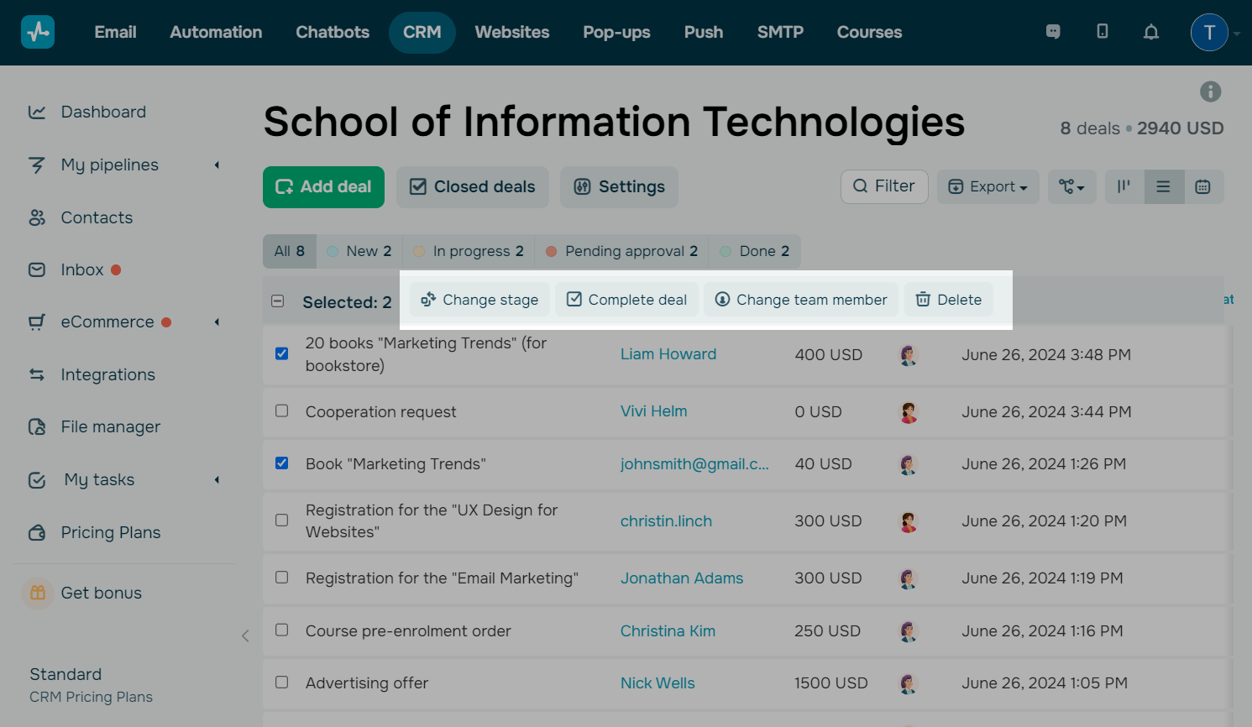
Task: Open the Automation menu in top navigation
Action: point(216,32)
